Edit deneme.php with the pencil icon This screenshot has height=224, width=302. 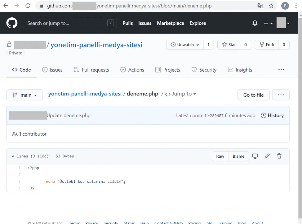(x=267, y=156)
